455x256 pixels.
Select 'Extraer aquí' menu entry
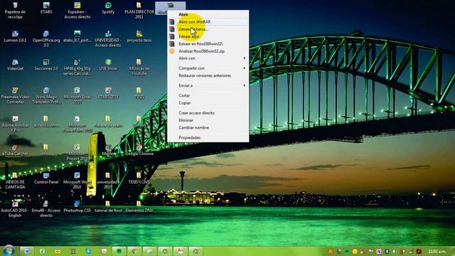(208, 36)
